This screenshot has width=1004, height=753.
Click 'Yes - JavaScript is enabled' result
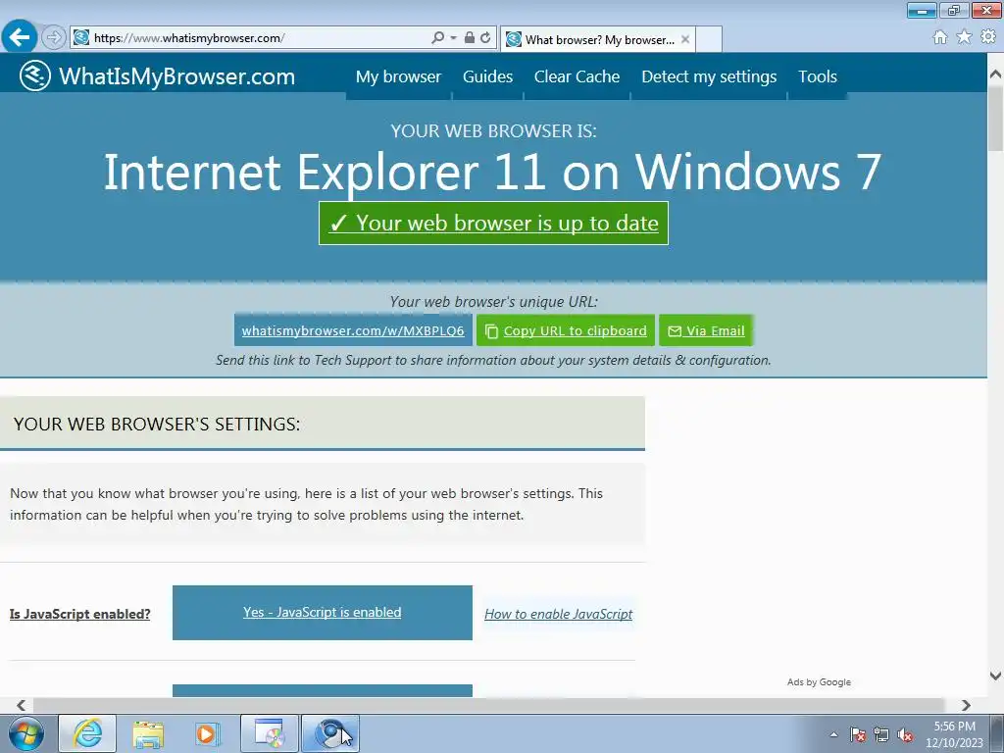pyautogui.click(x=322, y=612)
